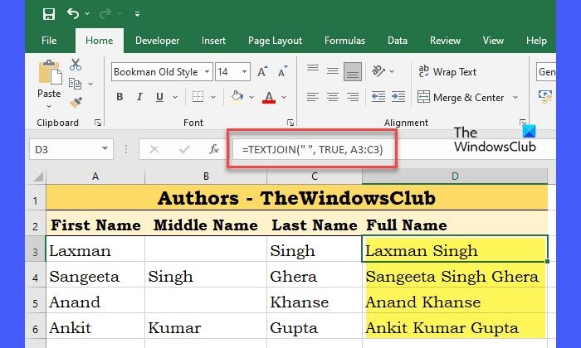This screenshot has width=581, height=348.
Task: Toggle Bold formatting
Action: (120, 97)
